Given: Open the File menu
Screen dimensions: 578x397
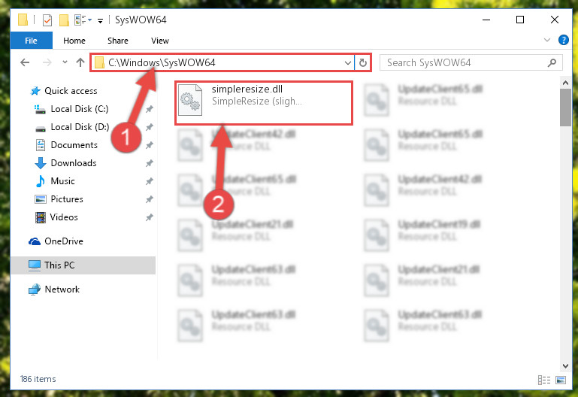Looking at the screenshot, I should (x=31, y=41).
